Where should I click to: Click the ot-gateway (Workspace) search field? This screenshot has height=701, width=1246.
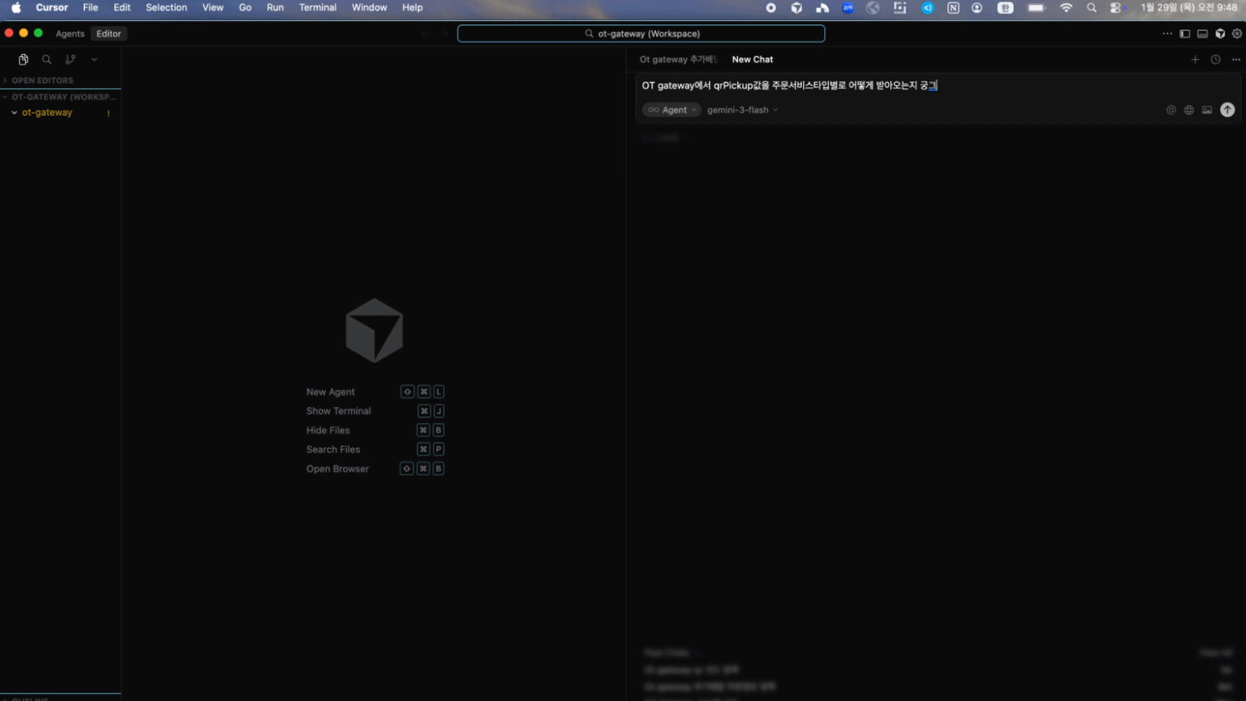point(641,34)
